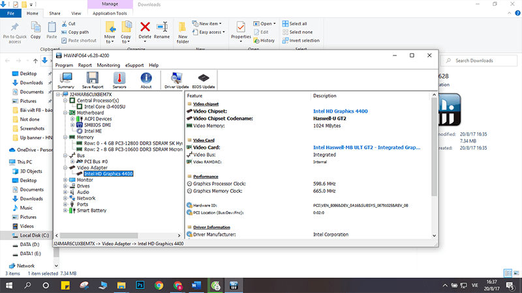522x293 pixels.
Task: Collapse the Central Processor(s) tree node
Action: (65, 100)
